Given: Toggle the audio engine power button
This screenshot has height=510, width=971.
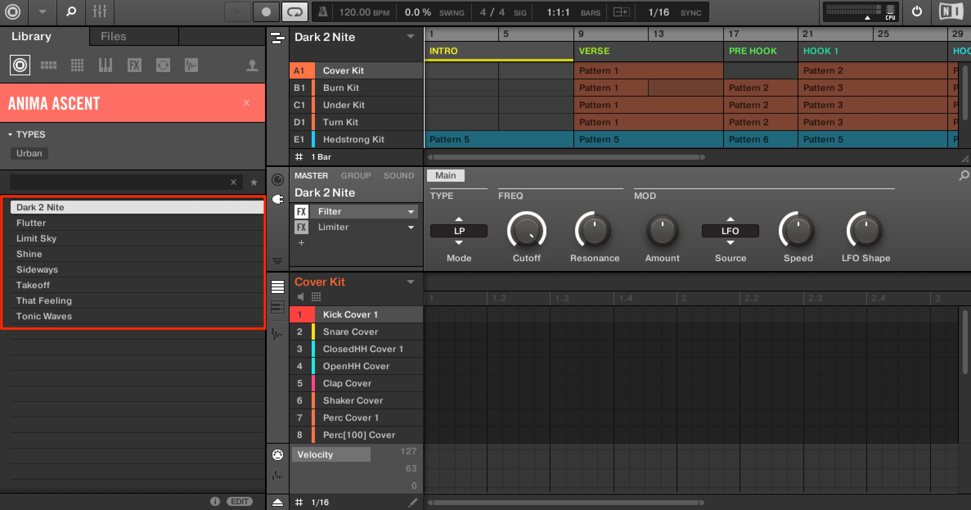Looking at the screenshot, I should [x=917, y=12].
